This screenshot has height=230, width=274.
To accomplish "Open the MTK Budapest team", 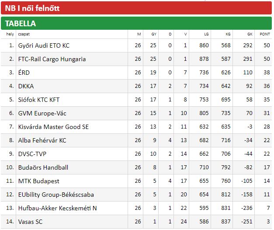I will (x=39, y=181).
